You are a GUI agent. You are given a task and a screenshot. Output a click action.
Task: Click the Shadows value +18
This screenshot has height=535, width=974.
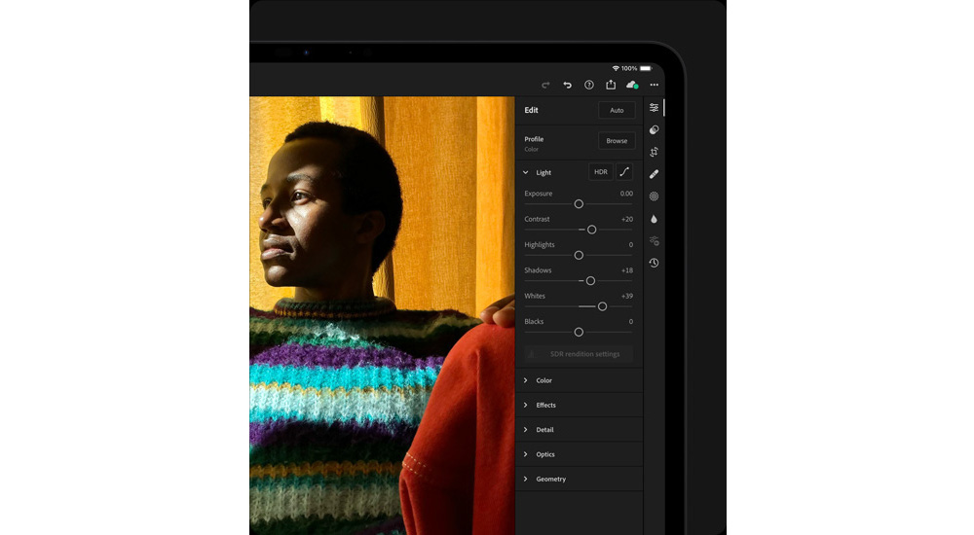(626, 270)
